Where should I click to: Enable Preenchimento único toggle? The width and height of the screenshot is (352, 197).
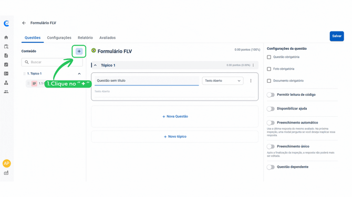[x=271, y=146]
